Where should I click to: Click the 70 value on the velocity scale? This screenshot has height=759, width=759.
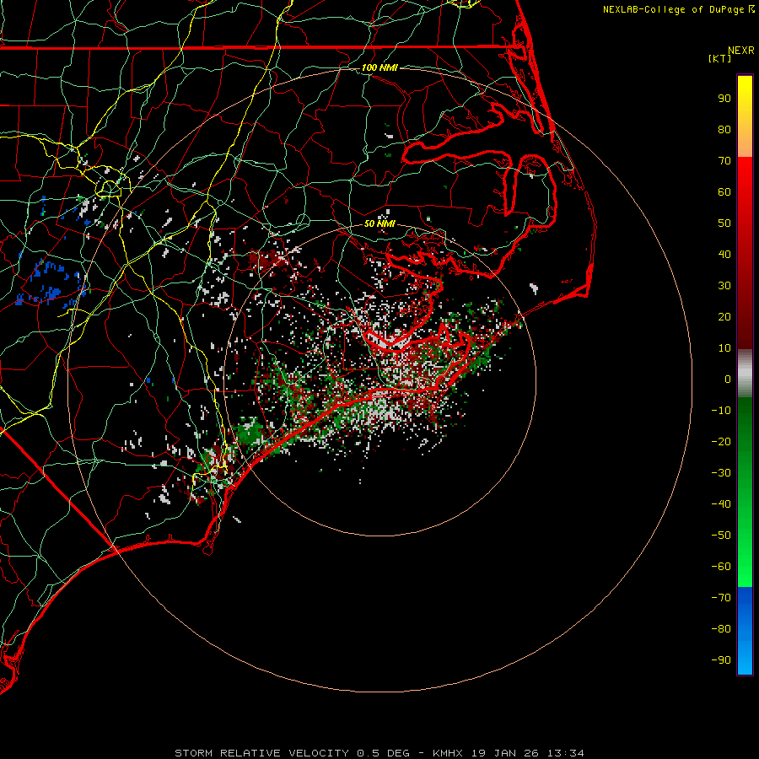(724, 161)
